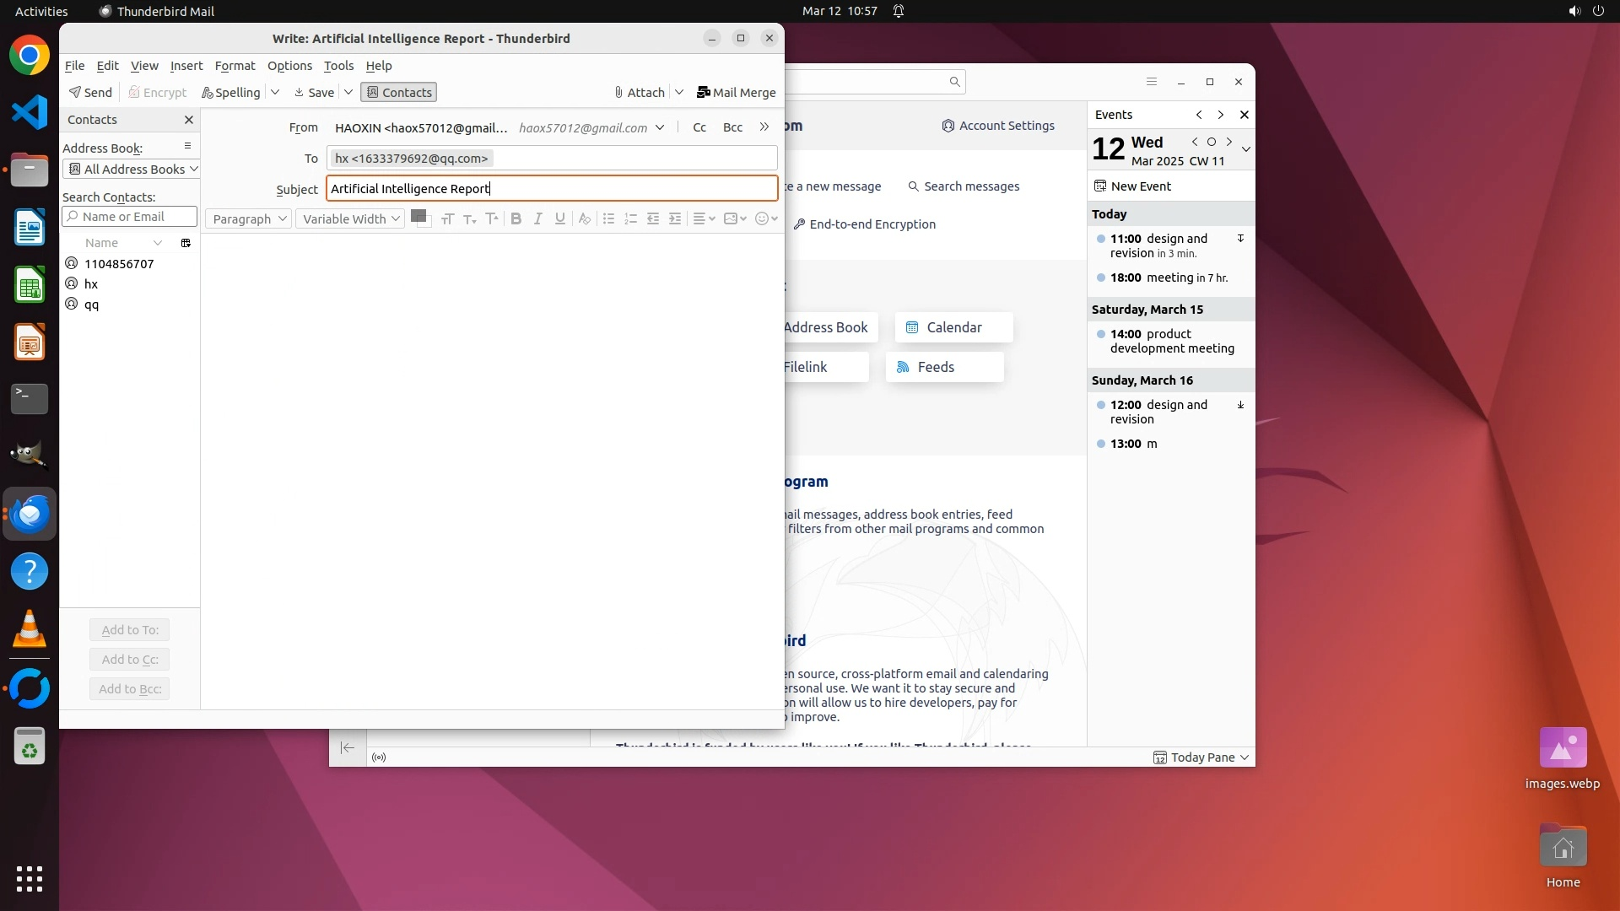The width and height of the screenshot is (1620, 911).
Task: Open the Paragraph style dropdown
Action: (249, 219)
